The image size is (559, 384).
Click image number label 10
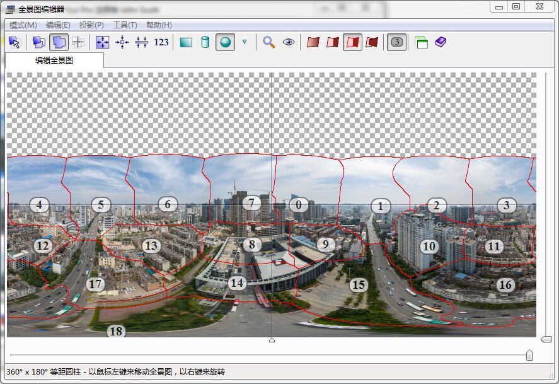tap(429, 246)
